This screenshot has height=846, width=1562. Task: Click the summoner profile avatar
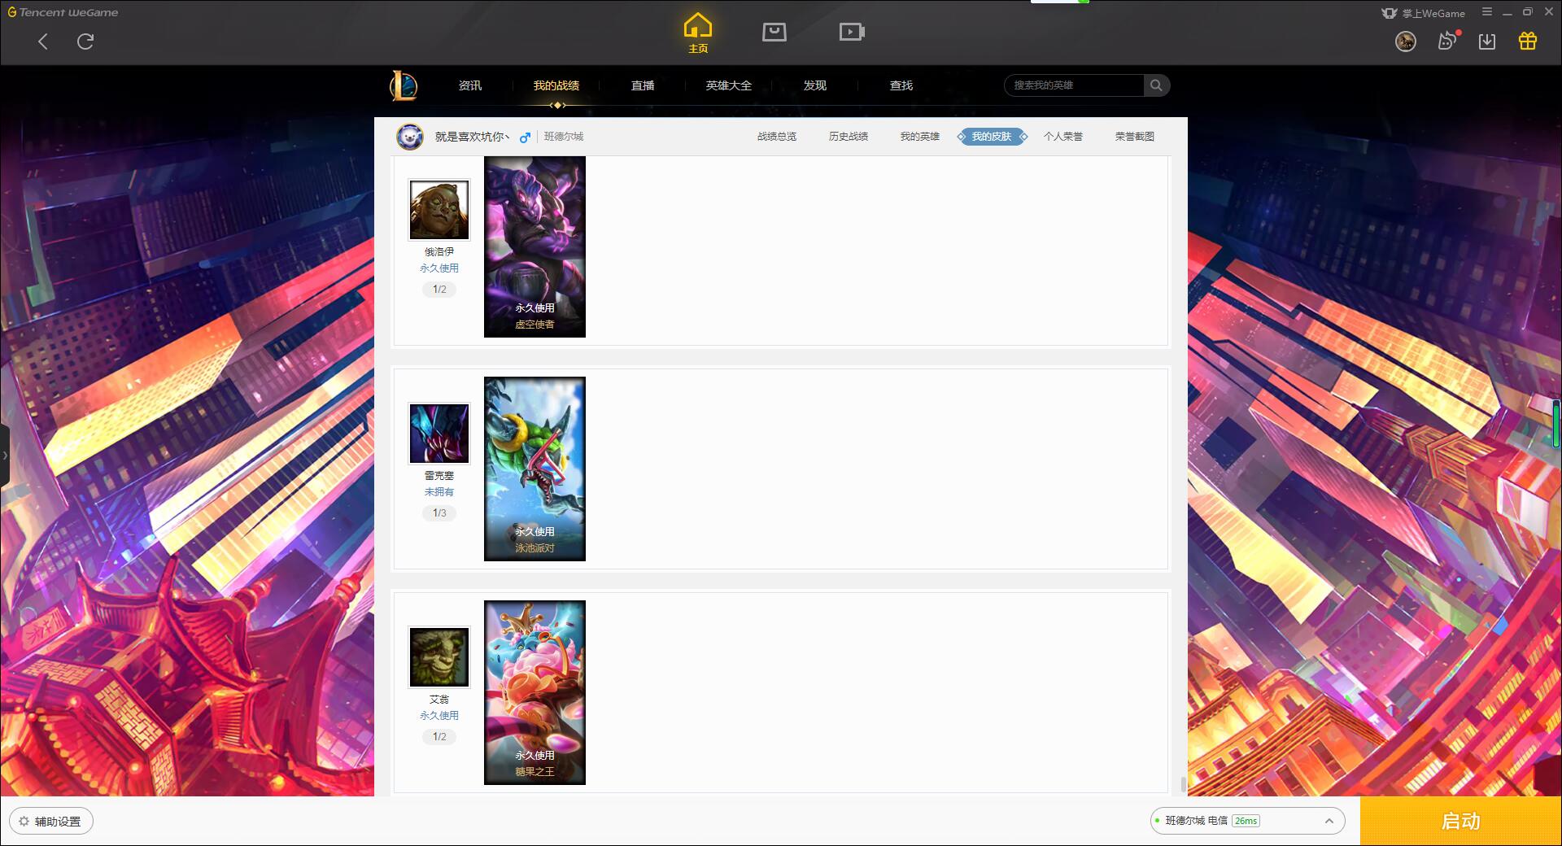410,137
